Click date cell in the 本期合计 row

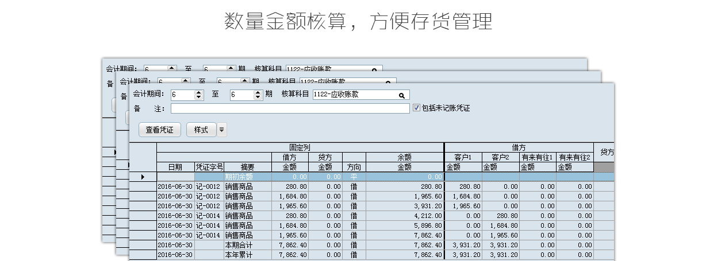(x=175, y=245)
